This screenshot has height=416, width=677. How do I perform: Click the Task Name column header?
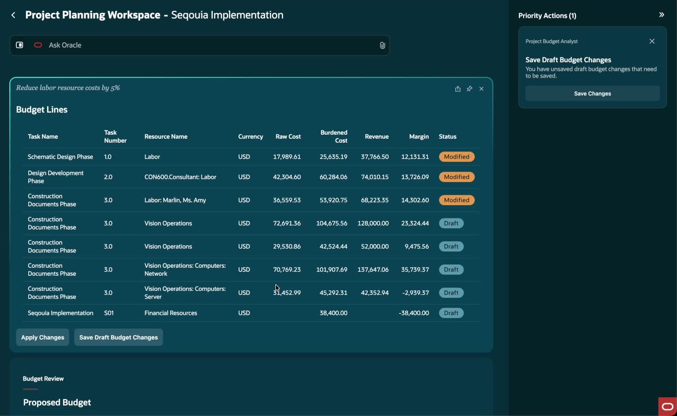[43, 136]
